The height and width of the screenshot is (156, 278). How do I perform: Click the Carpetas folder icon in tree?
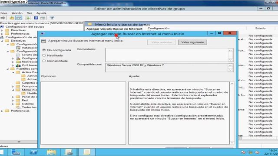tap(18, 83)
